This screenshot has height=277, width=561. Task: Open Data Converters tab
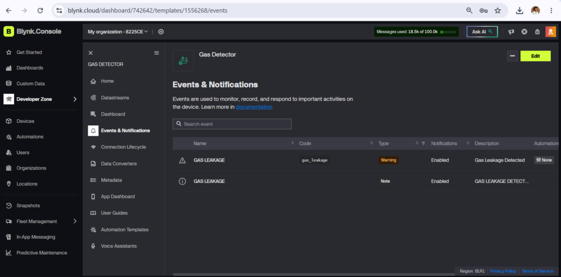click(x=119, y=164)
